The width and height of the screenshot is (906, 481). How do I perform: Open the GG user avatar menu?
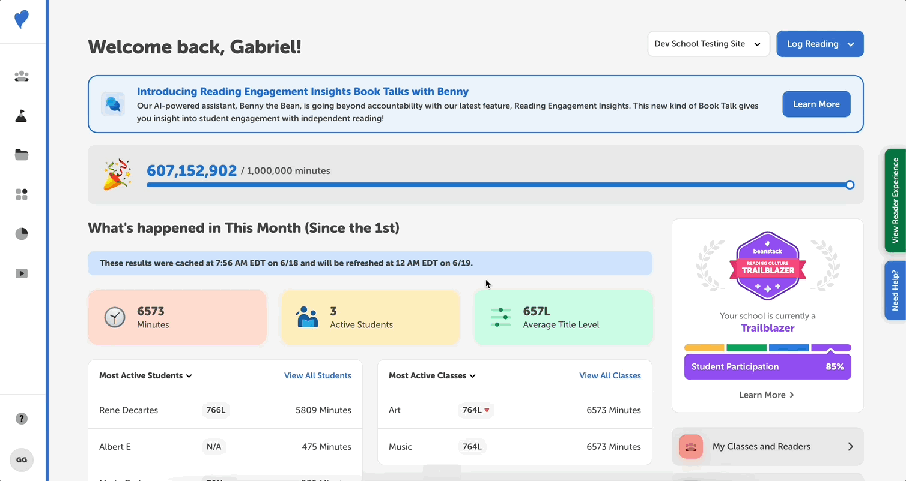point(22,460)
